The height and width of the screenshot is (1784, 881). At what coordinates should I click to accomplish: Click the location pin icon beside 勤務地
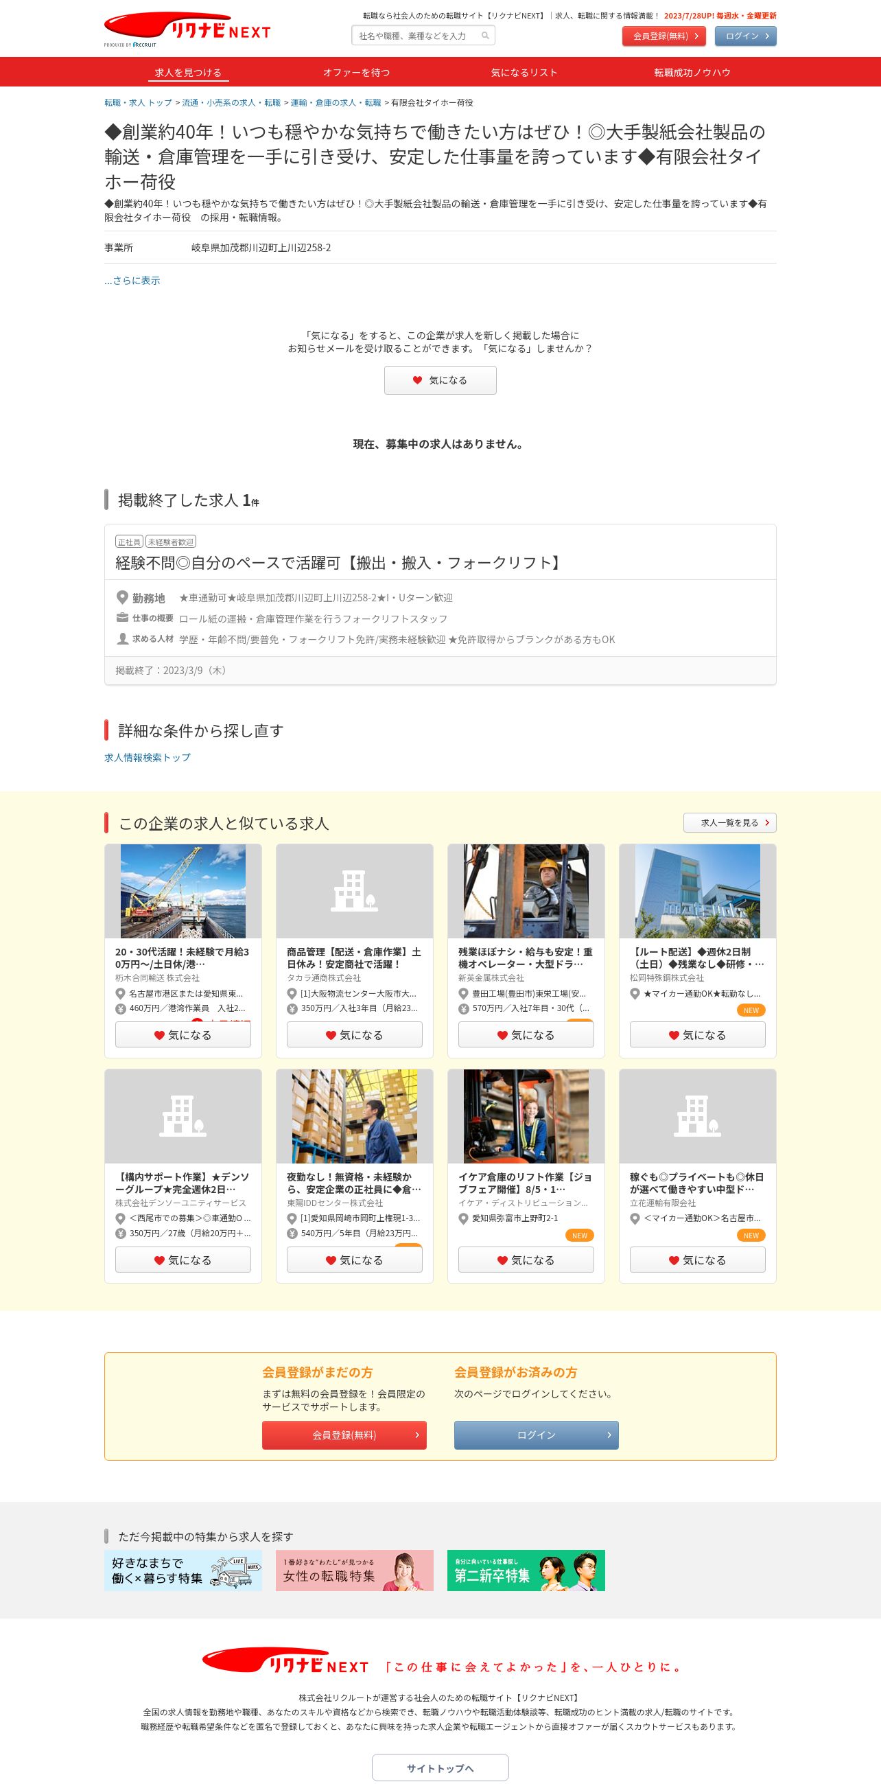[x=123, y=597]
